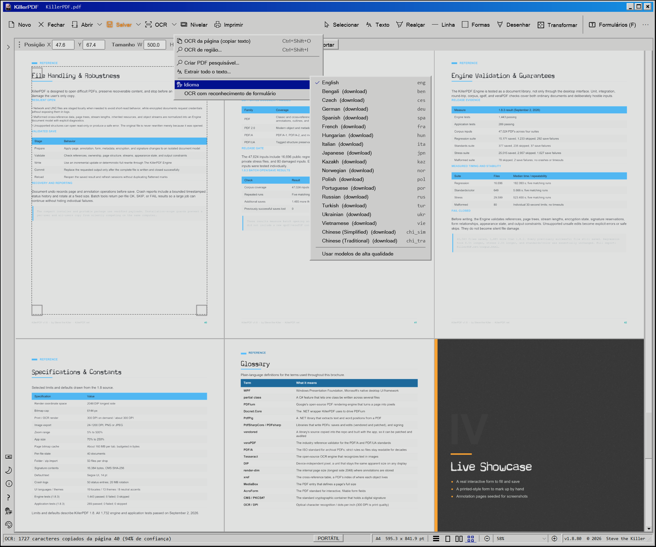Viewport: 656px width, 547px height.
Task: Switch to grid page view mode
Action: click(471, 539)
